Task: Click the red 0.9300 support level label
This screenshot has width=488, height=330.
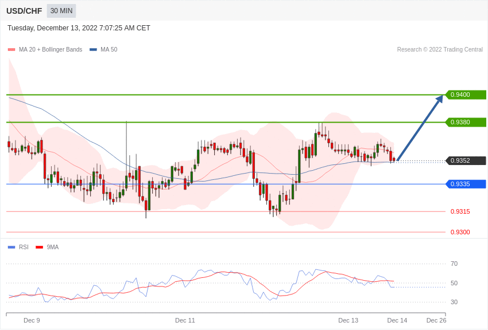Action: coord(460,232)
